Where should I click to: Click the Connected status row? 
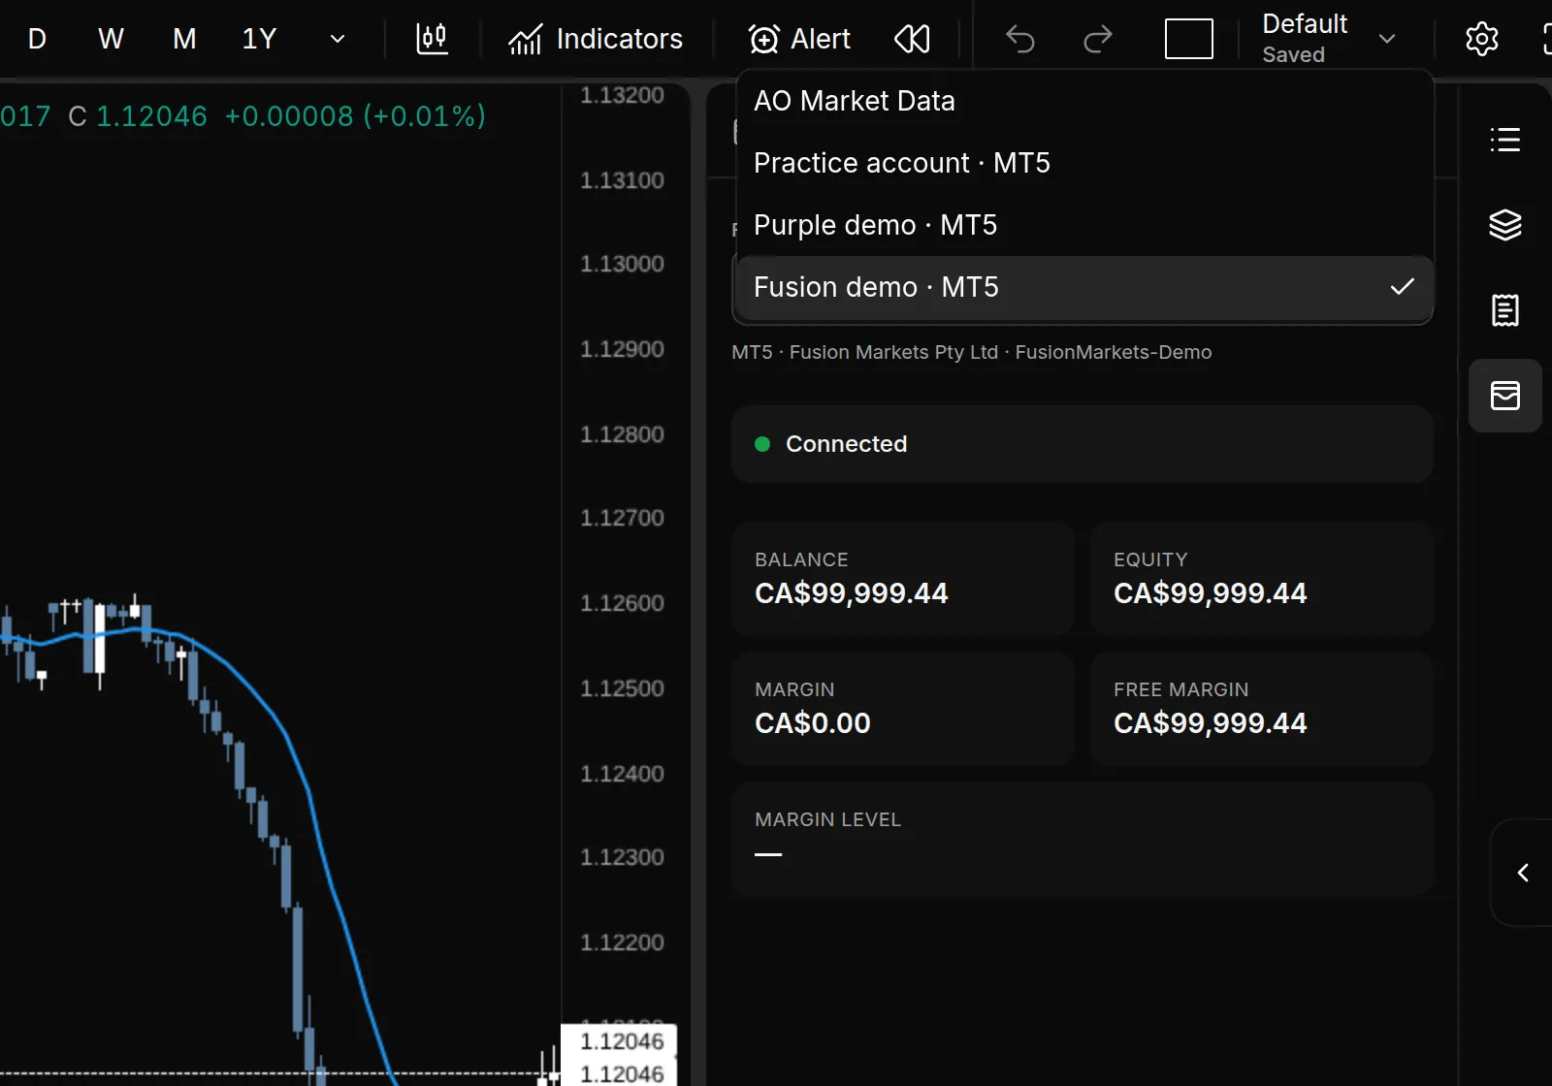(1082, 444)
